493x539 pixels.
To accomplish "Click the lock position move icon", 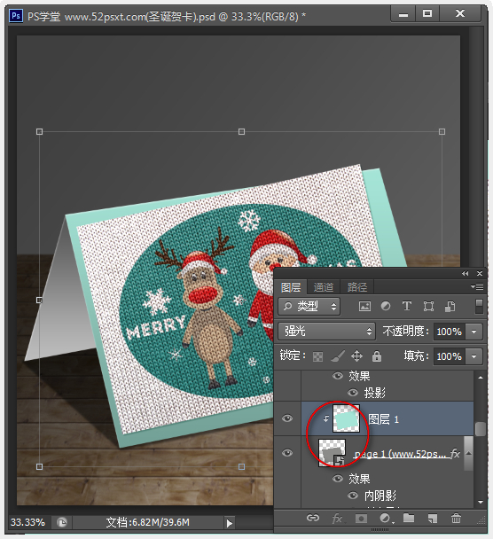I will point(356,356).
